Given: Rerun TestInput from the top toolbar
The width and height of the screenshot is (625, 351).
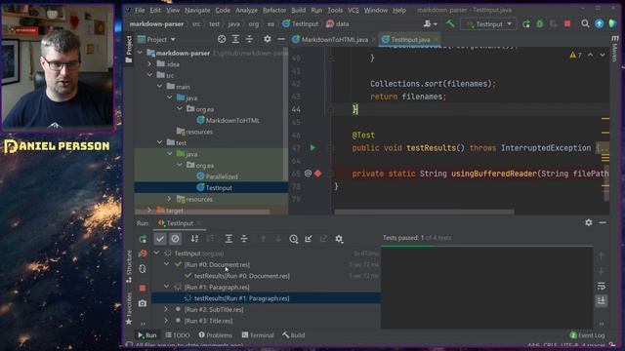Looking at the screenshot, I should click(x=526, y=23).
